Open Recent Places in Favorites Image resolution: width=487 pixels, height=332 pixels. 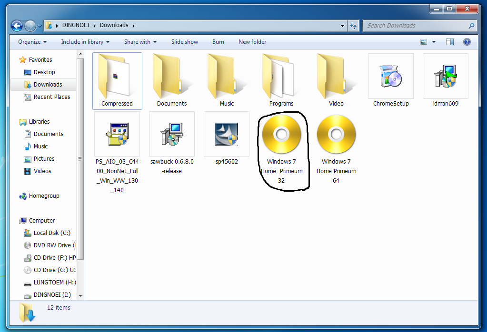(x=47, y=97)
